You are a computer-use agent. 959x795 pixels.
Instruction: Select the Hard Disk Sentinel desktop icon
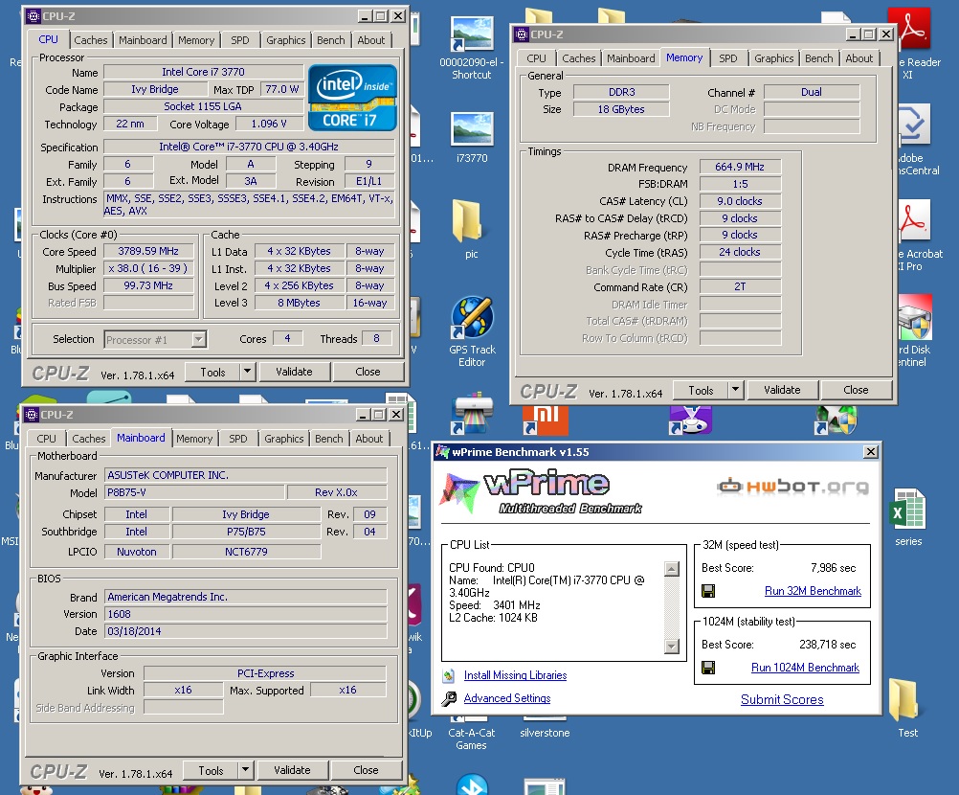click(915, 318)
